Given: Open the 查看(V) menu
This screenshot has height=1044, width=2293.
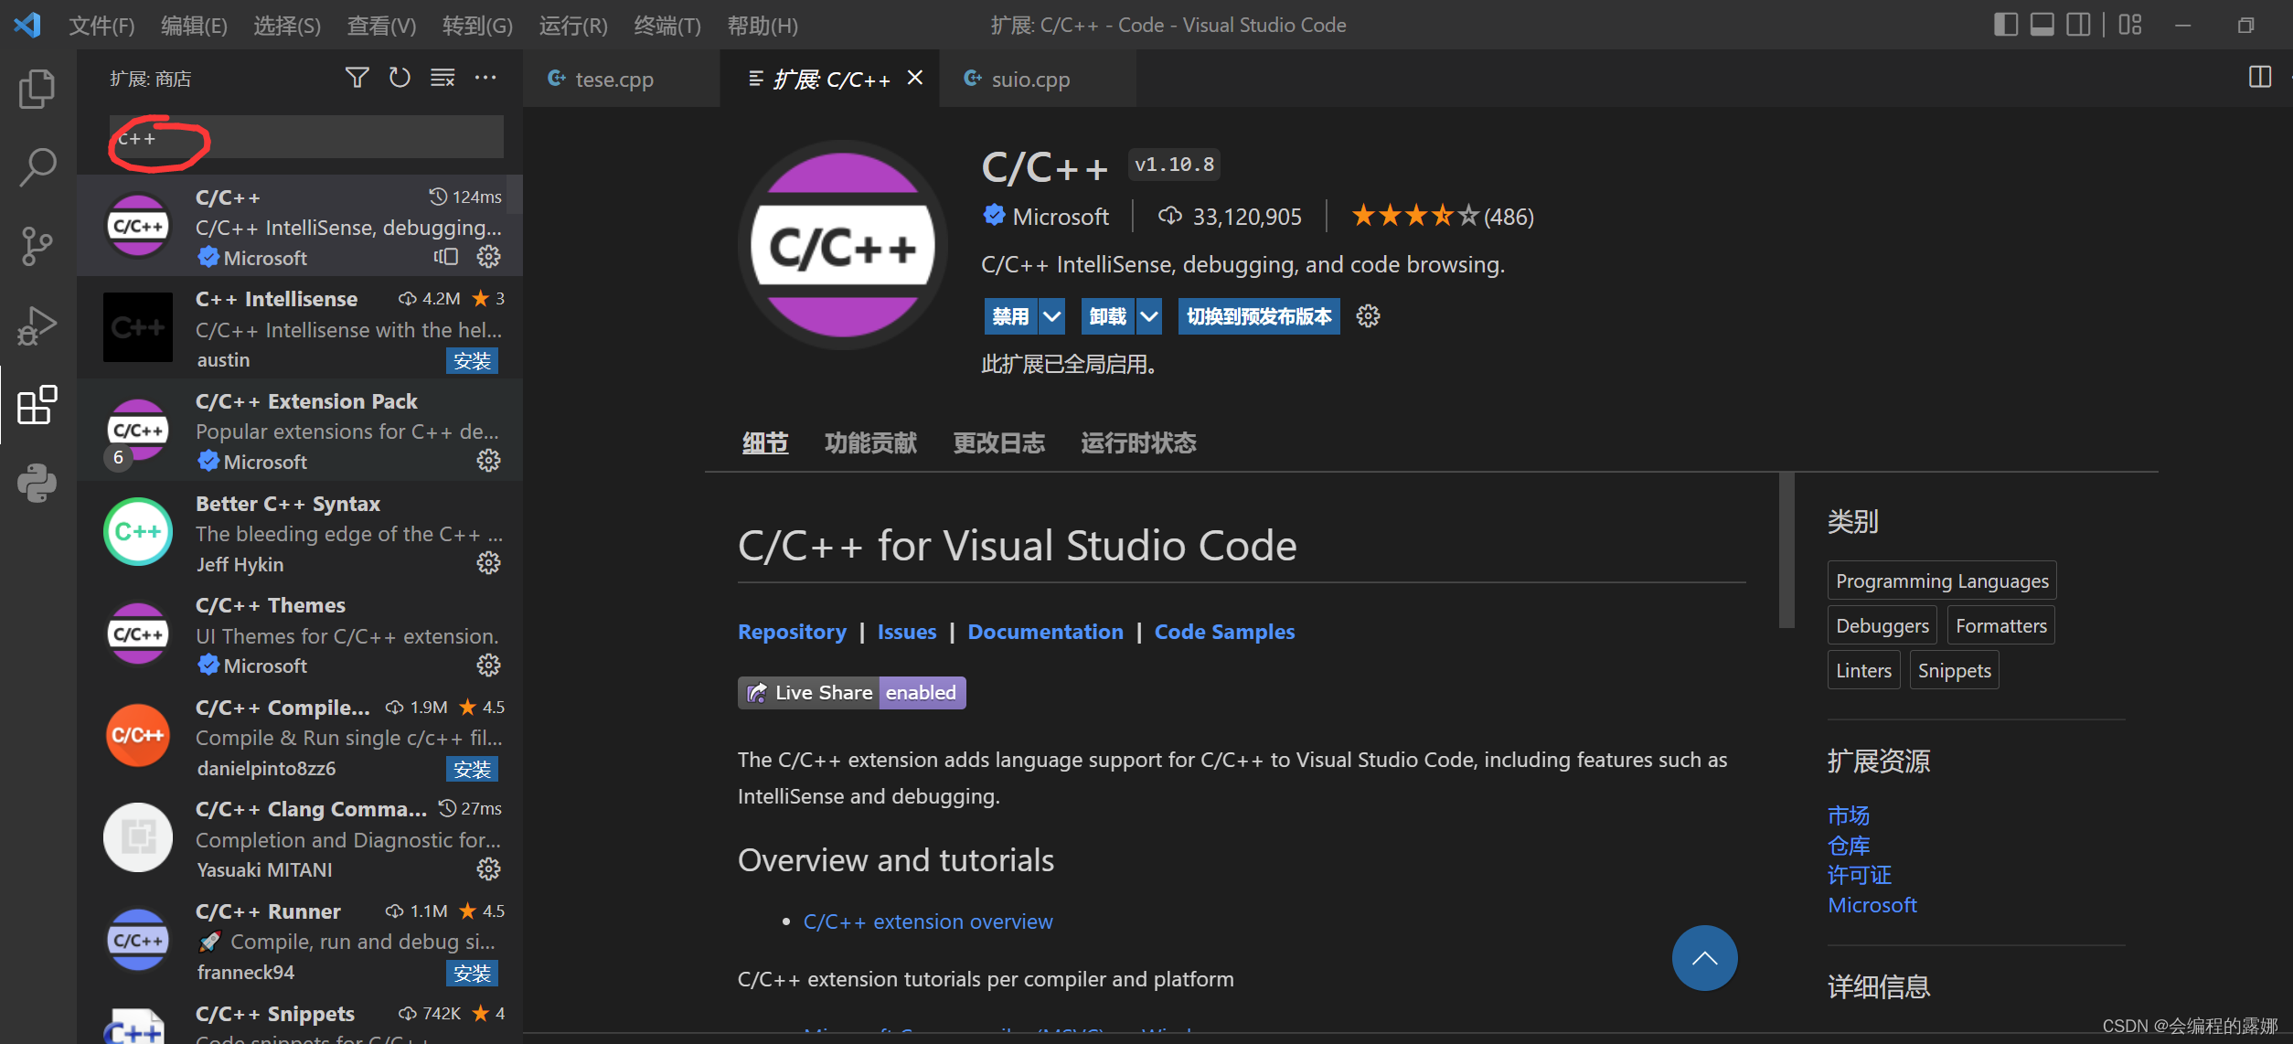Looking at the screenshot, I should click(x=381, y=26).
